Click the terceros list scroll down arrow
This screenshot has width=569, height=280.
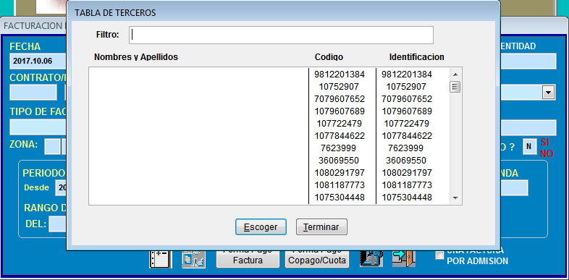tap(455, 198)
